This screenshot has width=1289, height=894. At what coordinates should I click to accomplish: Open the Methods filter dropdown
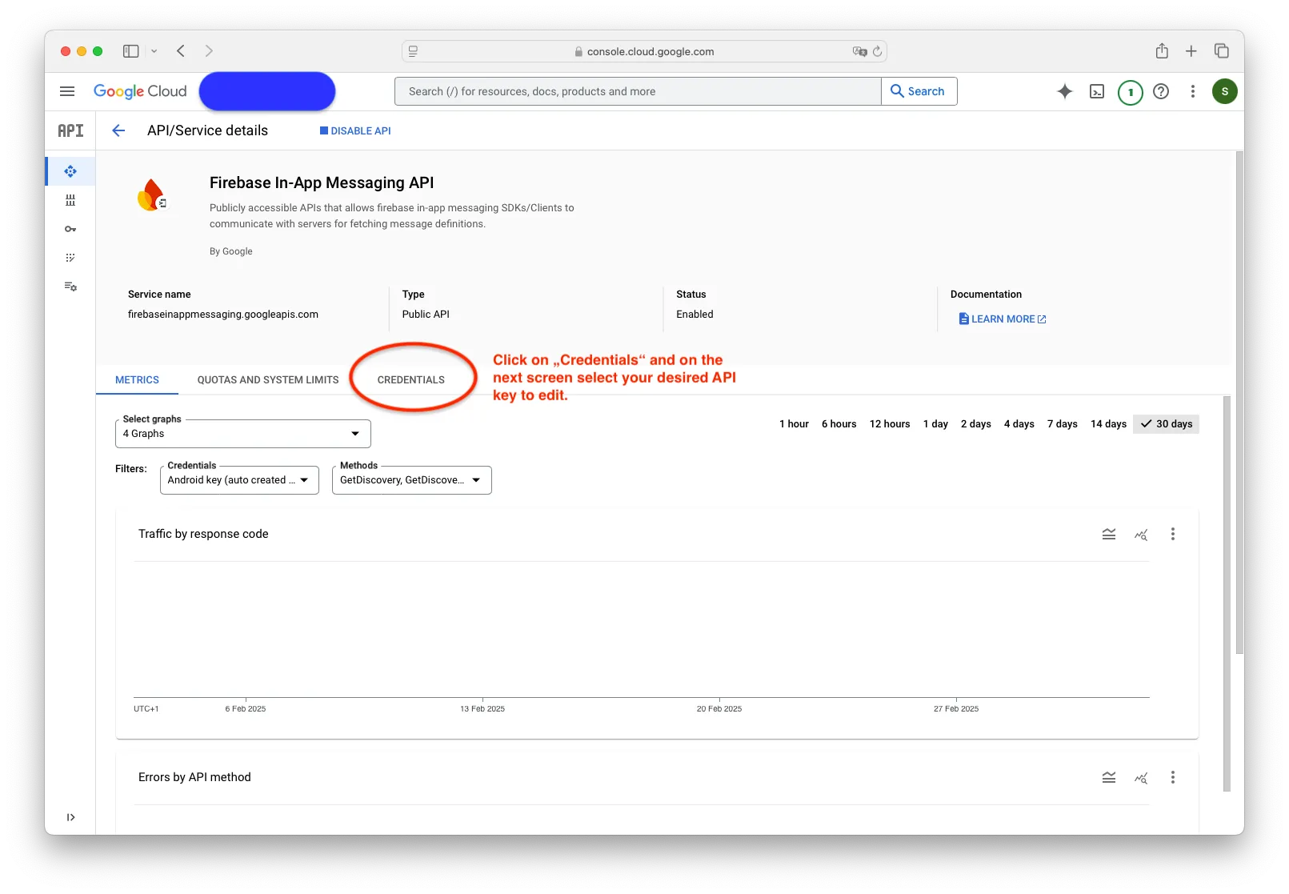411,480
